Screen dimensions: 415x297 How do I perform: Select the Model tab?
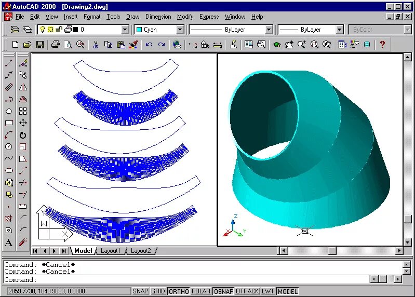pyautogui.click(x=83, y=251)
